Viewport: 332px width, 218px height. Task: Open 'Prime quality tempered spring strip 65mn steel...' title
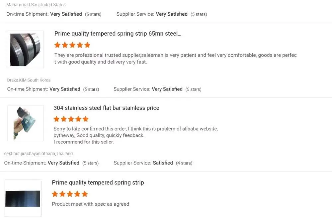[x=118, y=34]
